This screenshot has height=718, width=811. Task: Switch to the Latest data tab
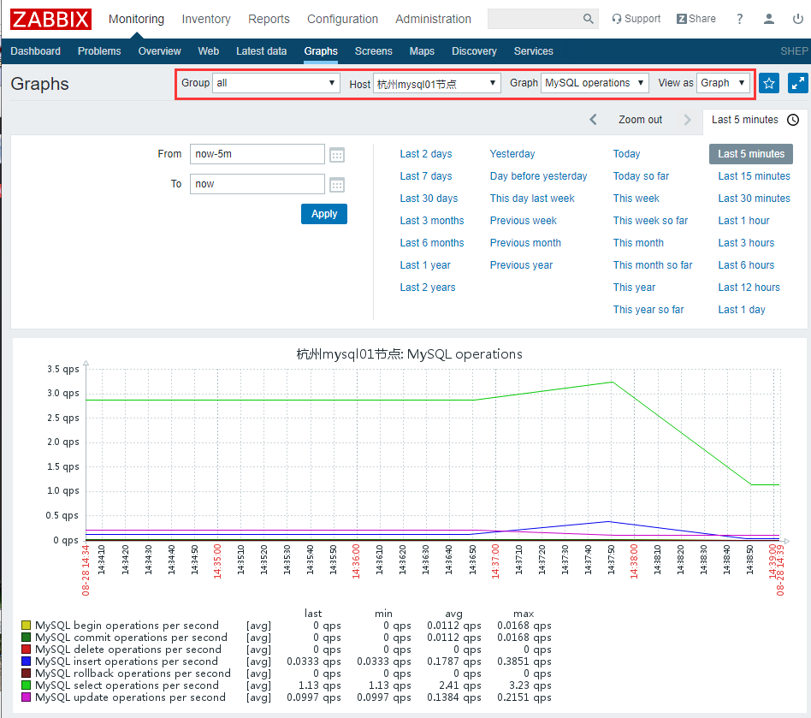261,51
